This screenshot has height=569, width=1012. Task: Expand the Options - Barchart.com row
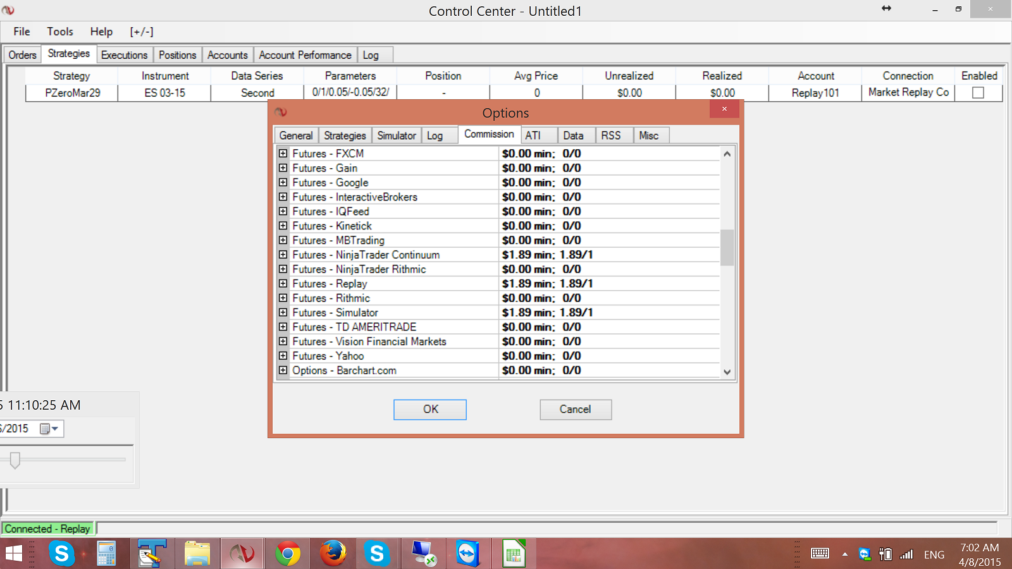pos(283,370)
